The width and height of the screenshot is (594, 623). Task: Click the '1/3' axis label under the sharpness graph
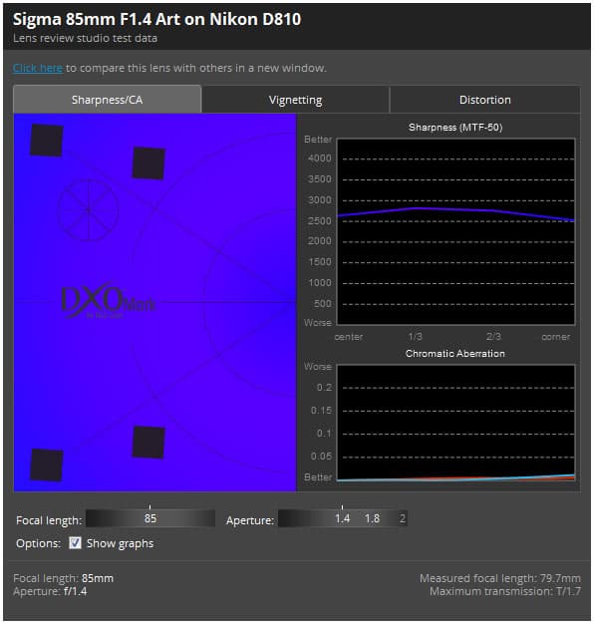point(416,337)
